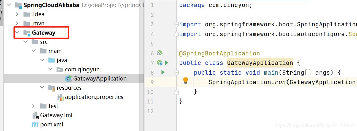
Task: Fold the main method body
Action: (176, 73)
